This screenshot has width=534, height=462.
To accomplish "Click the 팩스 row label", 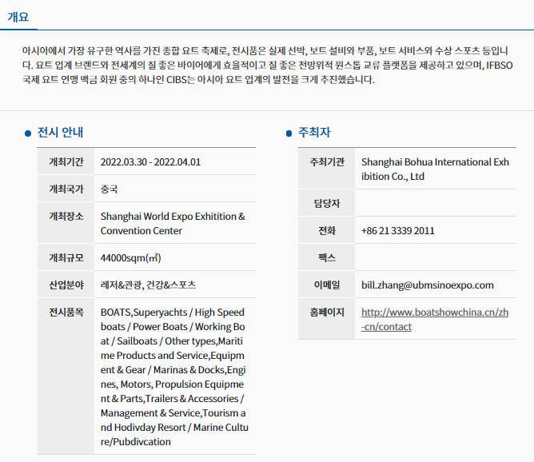I will 327,257.
